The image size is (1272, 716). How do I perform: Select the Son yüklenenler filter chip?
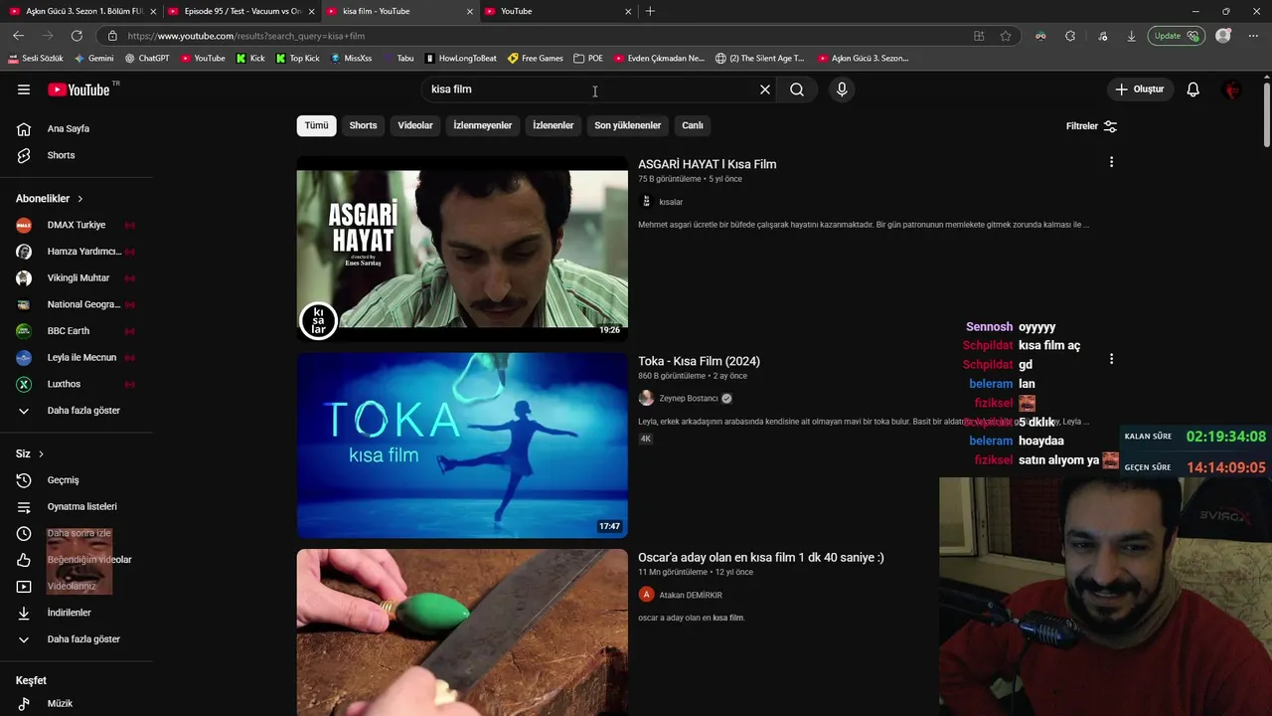tap(628, 125)
